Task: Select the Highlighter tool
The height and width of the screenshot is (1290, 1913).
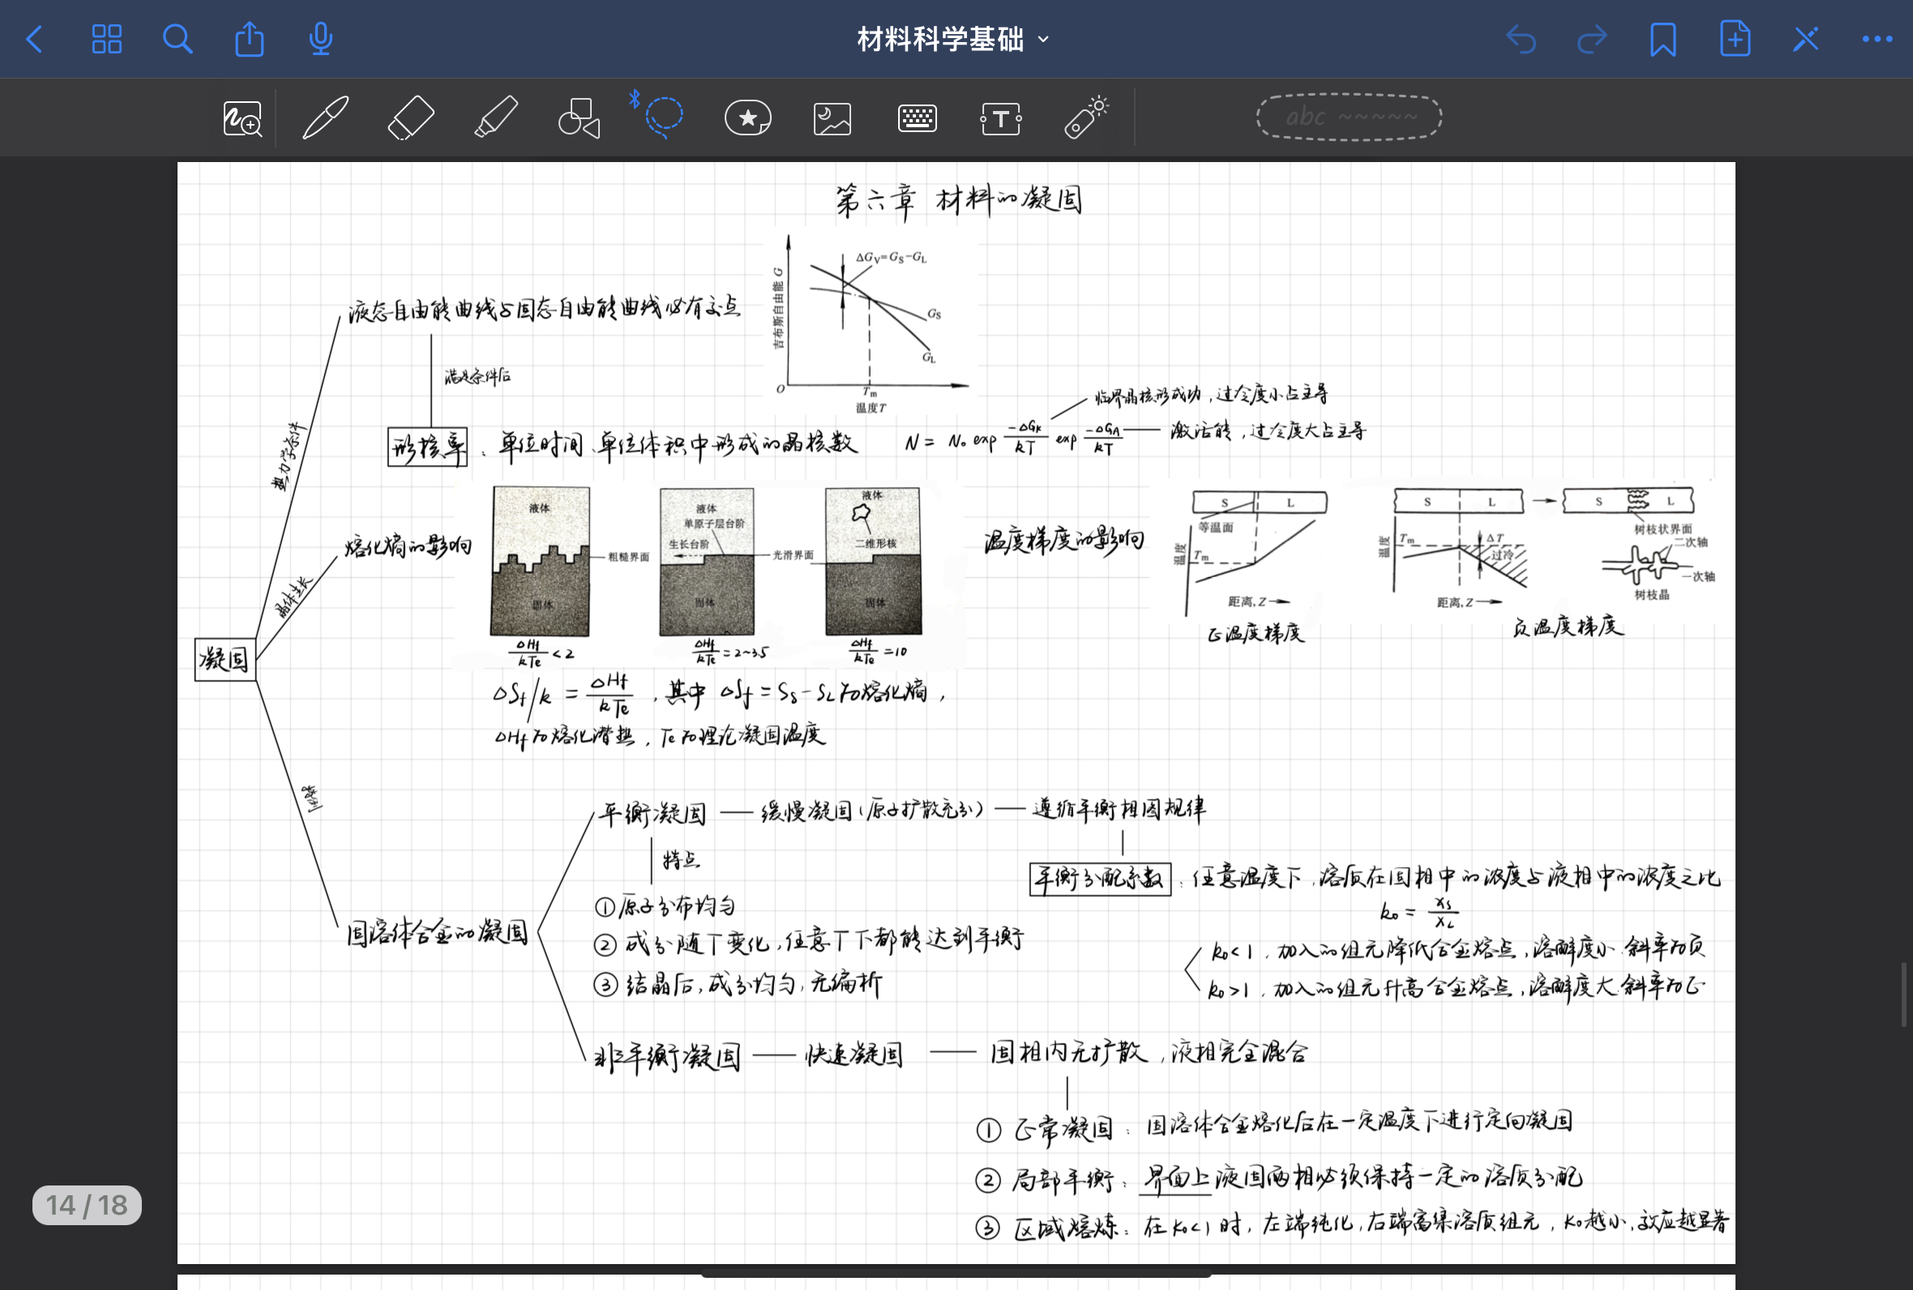Action: 496,117
